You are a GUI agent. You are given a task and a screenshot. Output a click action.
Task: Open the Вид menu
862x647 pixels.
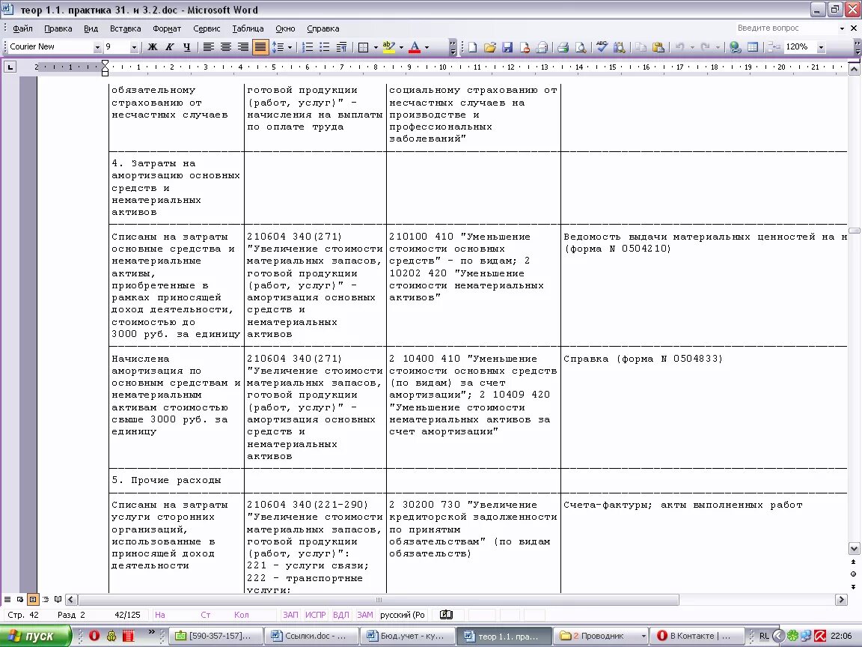(91, 28)
